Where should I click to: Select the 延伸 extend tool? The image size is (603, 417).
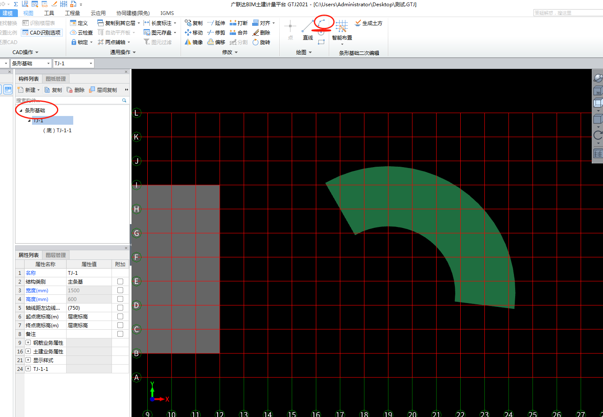pyautogui.click(x=216, y=23)
